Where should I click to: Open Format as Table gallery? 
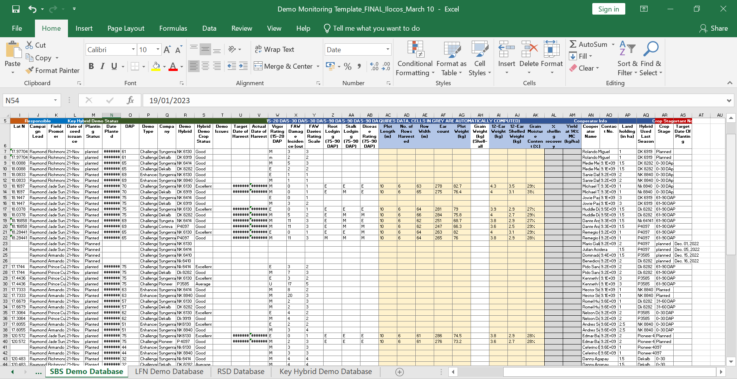[x=451, y=58]
